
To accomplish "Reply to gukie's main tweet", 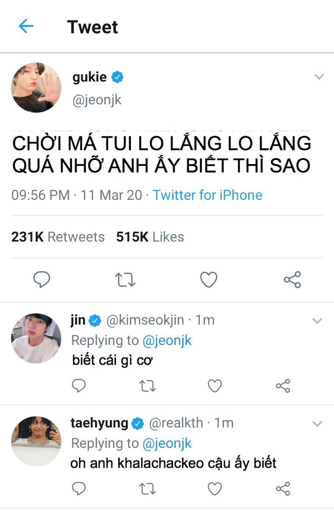I will click(42, 280).
